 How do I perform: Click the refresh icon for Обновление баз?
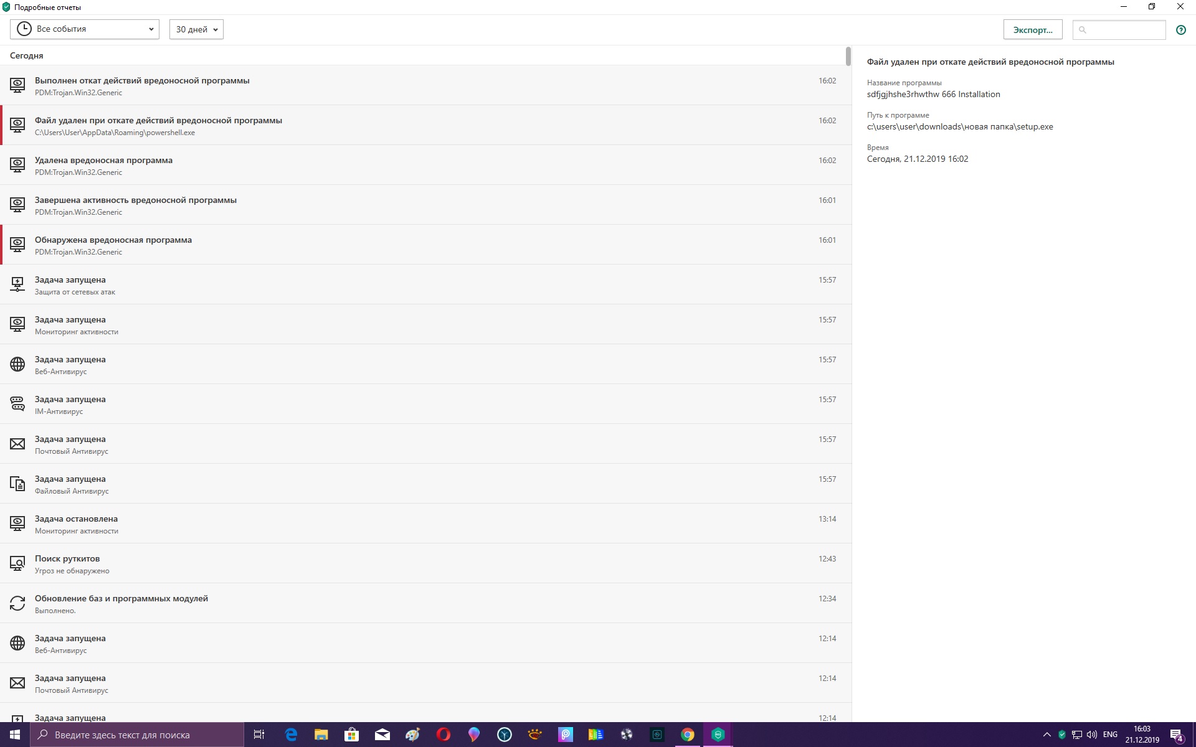click(17, 603)
